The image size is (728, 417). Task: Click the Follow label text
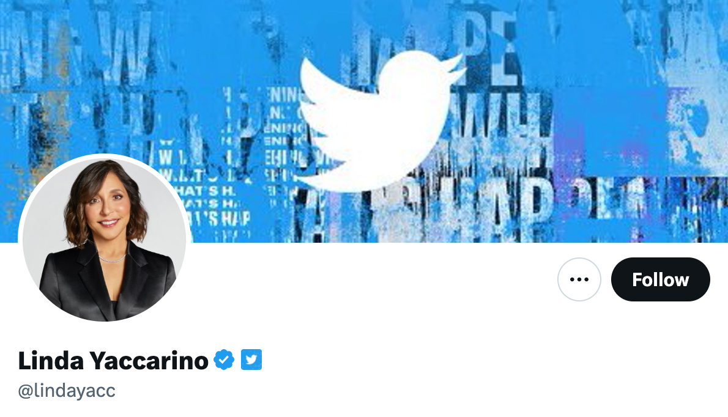pos(660,279)
